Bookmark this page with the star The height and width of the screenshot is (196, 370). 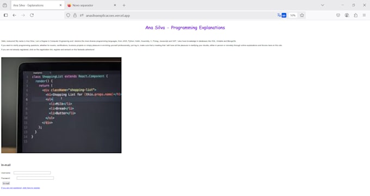[x=302, y=15]
